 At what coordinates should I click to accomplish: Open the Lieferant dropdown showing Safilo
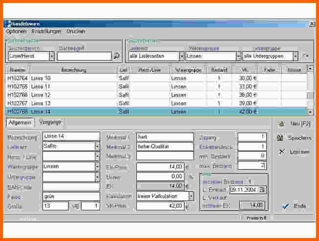[97, 146]
